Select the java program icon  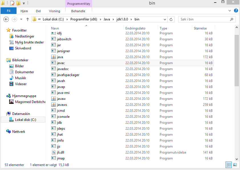tap(53, 57)
